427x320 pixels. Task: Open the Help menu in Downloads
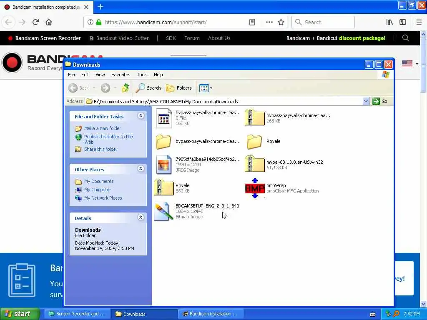click(x=158, y=75)
